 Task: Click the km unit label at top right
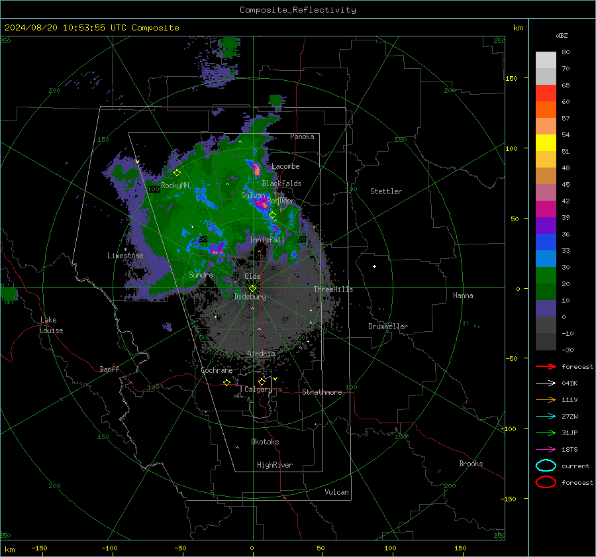tap(518, 28)
